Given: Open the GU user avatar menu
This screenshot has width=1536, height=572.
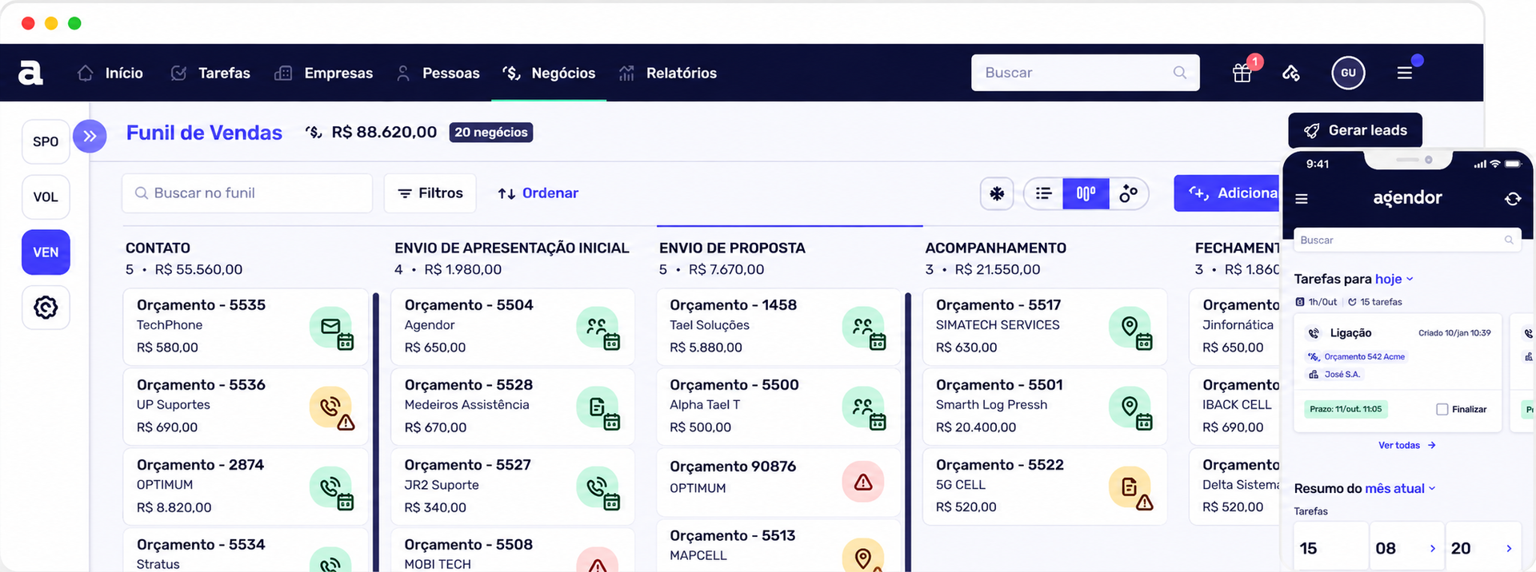Looking at the screenshot, I should coord(1348,73).
